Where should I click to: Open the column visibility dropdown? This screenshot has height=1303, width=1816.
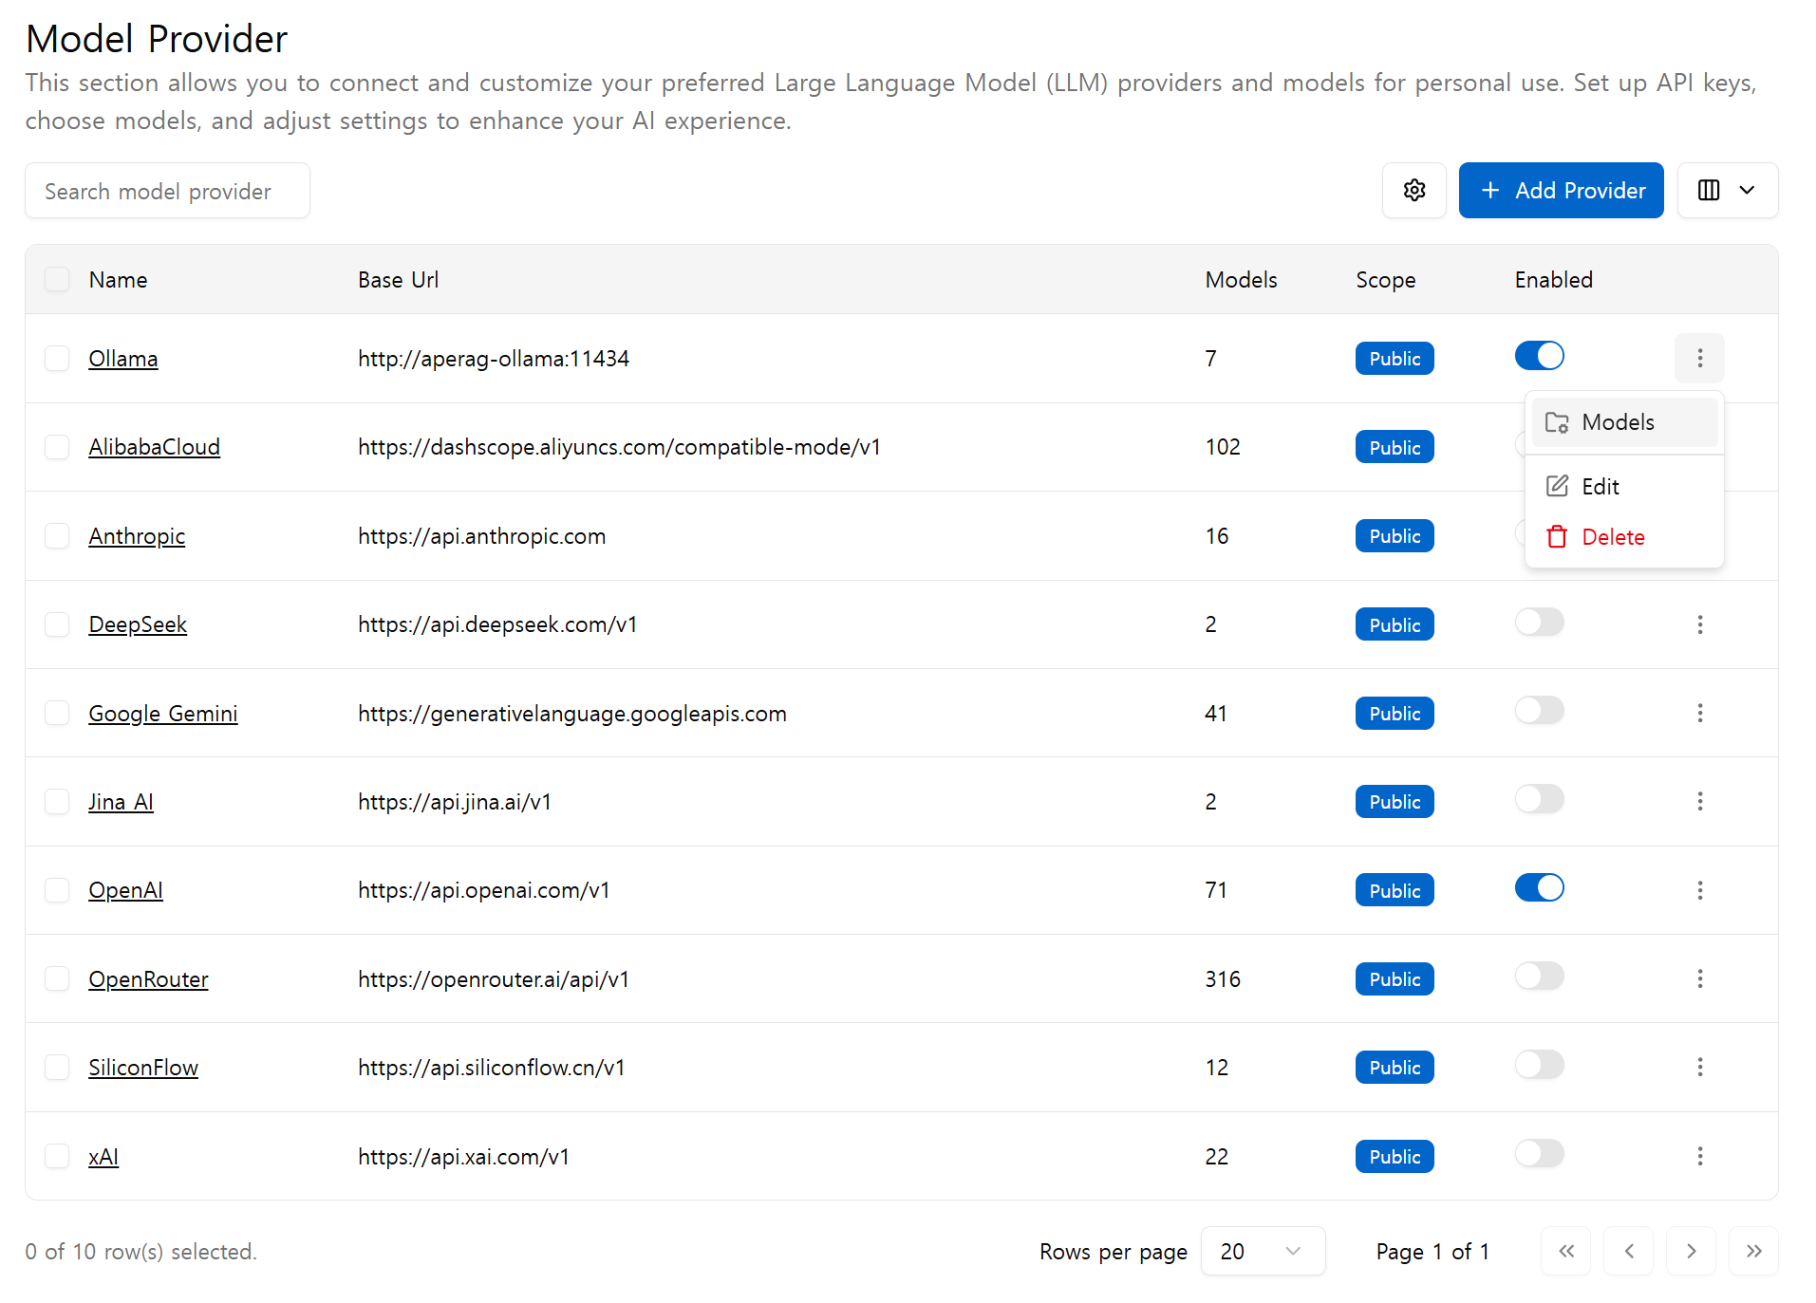coord(1727,191)
